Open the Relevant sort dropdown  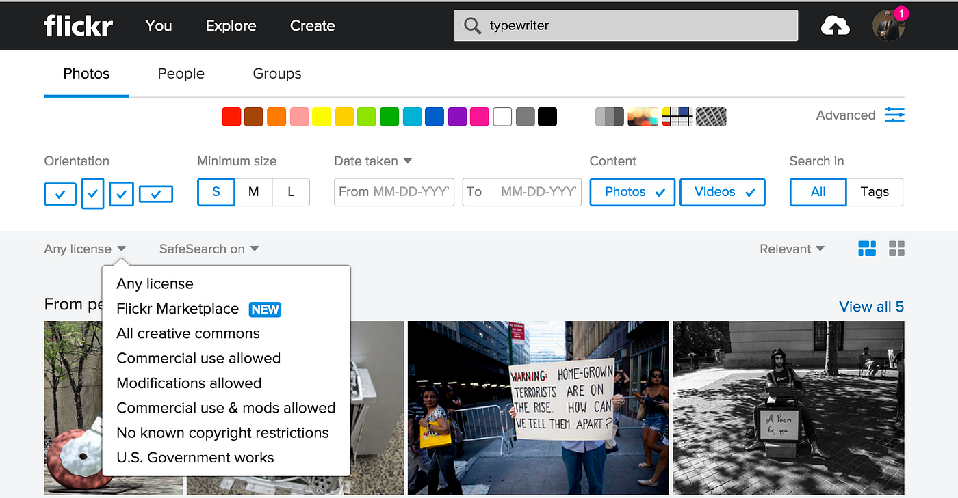point(792,249)
